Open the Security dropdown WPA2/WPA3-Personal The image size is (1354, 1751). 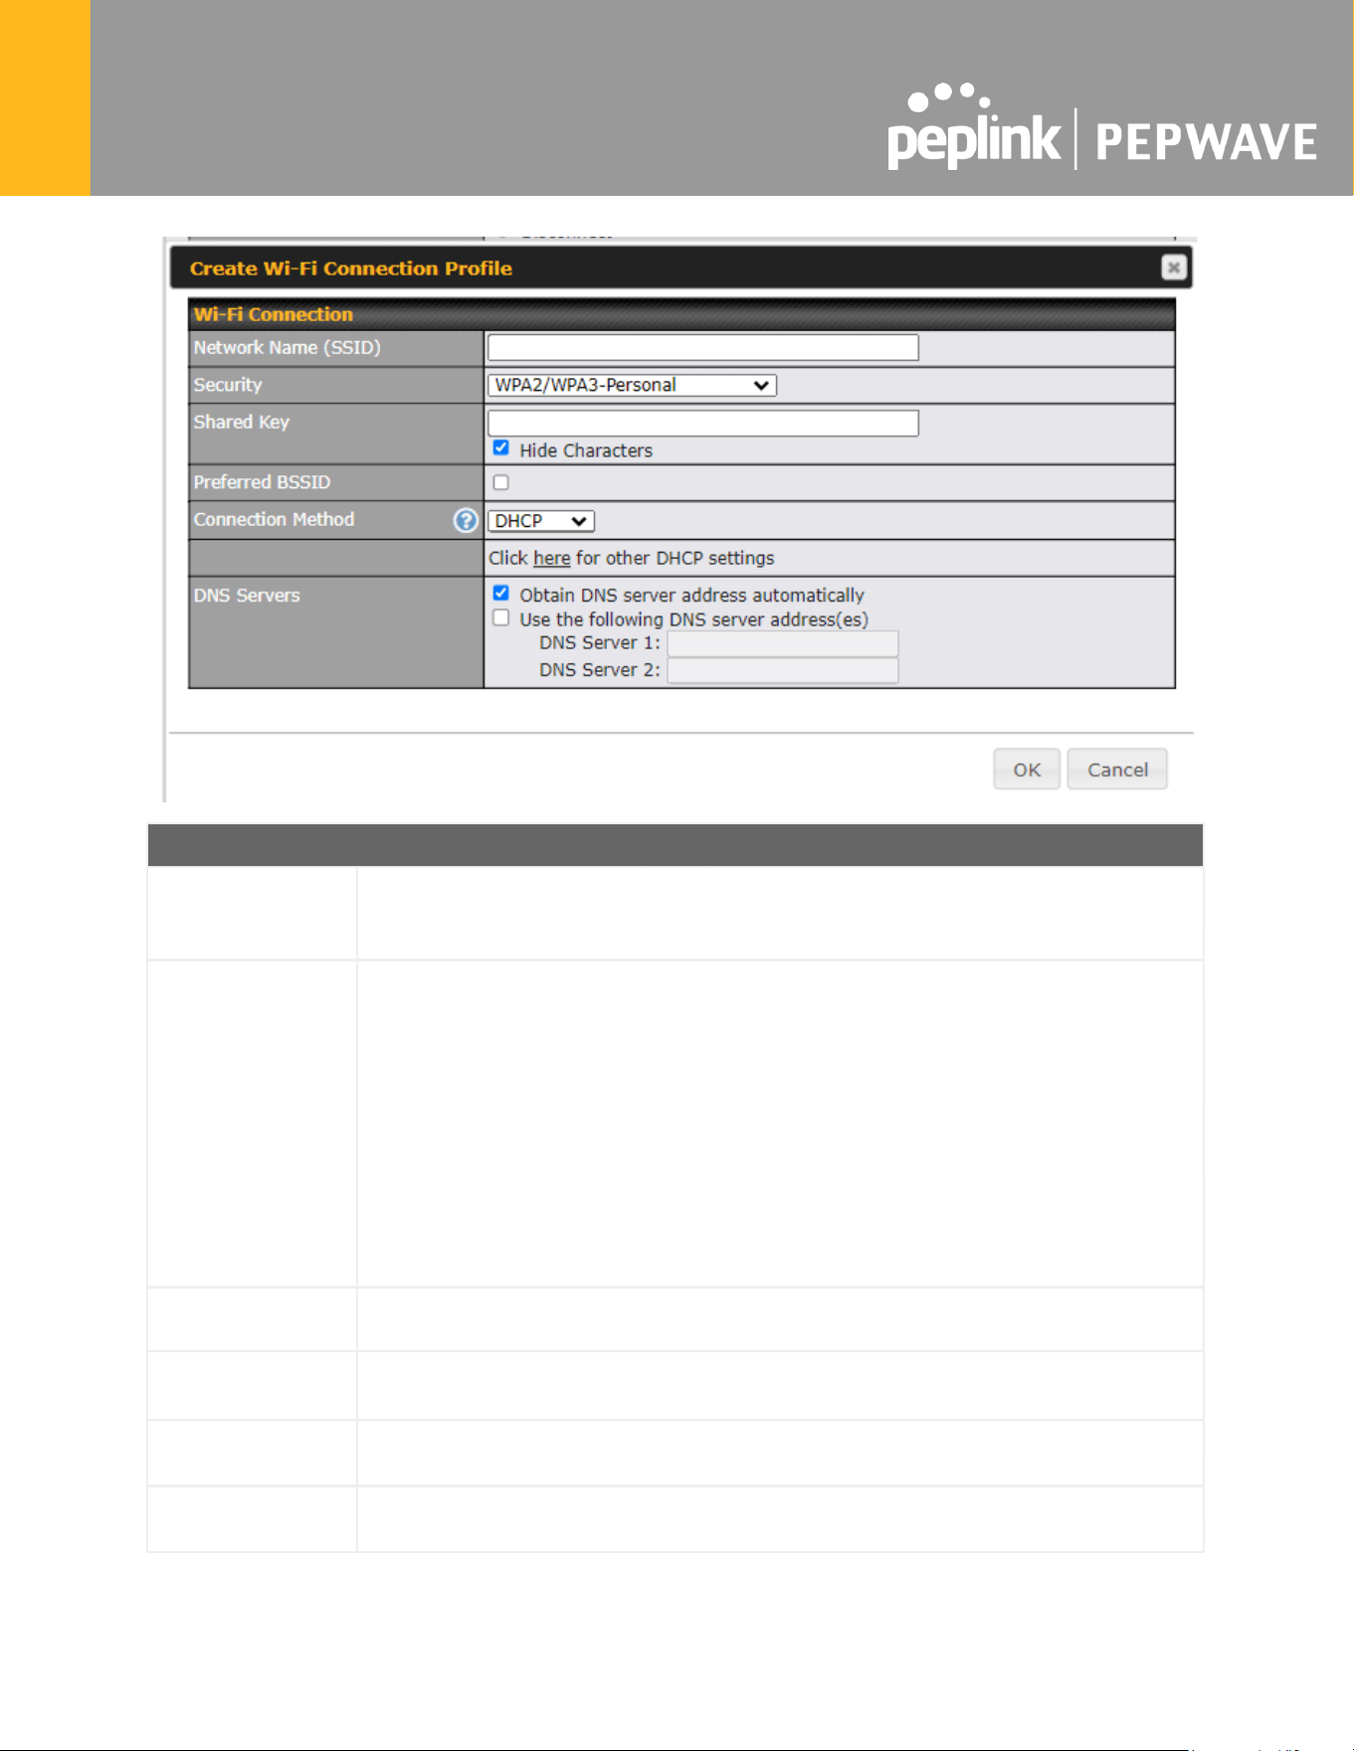pyautogui.click(x=632, y=385)
